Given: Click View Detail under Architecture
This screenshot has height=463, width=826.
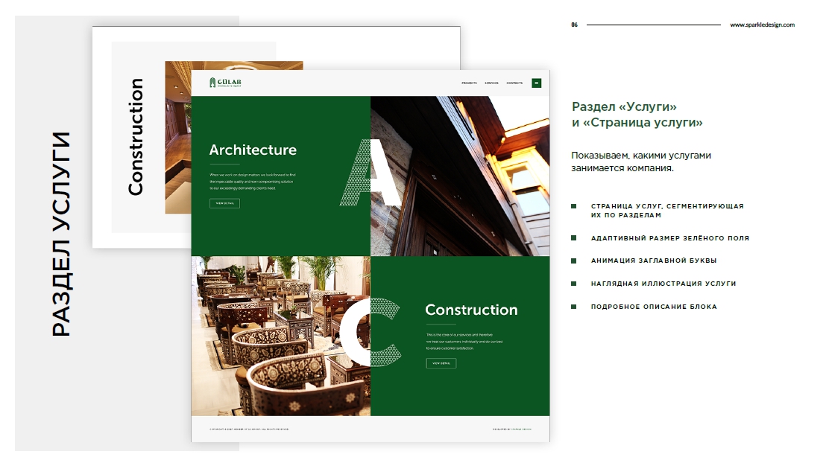Looking at the screenshot, I should [225, 203].
